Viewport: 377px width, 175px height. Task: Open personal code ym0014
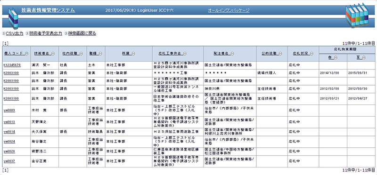[9, 132]
